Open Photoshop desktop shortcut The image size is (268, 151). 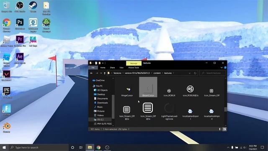pos(20,24)
